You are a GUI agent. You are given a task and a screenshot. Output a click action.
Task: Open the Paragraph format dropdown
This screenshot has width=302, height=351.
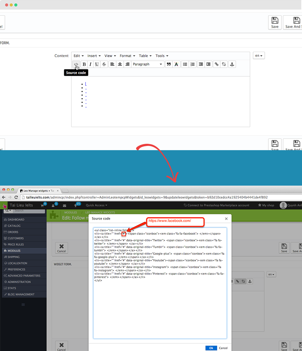[147, 64]
